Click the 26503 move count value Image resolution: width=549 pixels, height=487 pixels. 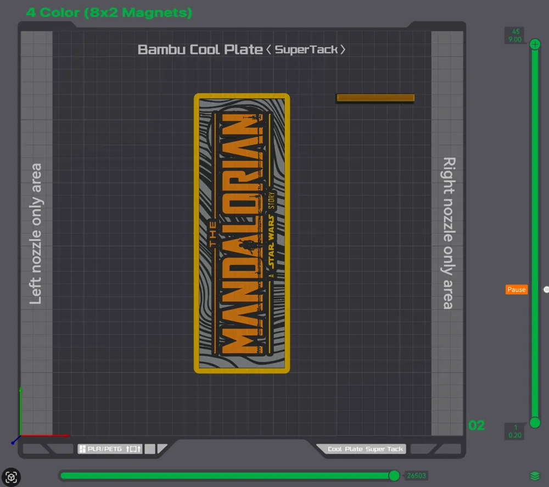click(x=416, y=475)
